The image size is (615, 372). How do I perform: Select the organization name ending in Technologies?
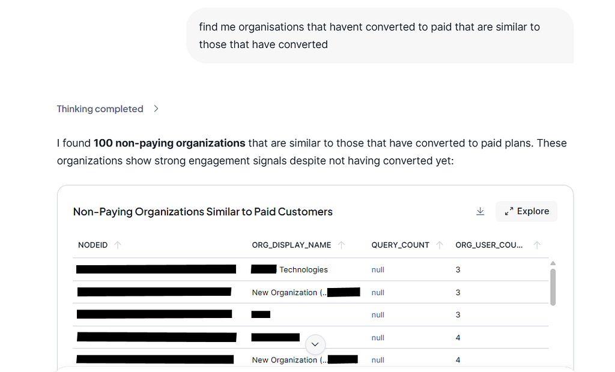pyautogui.click(x=303, y=269)
